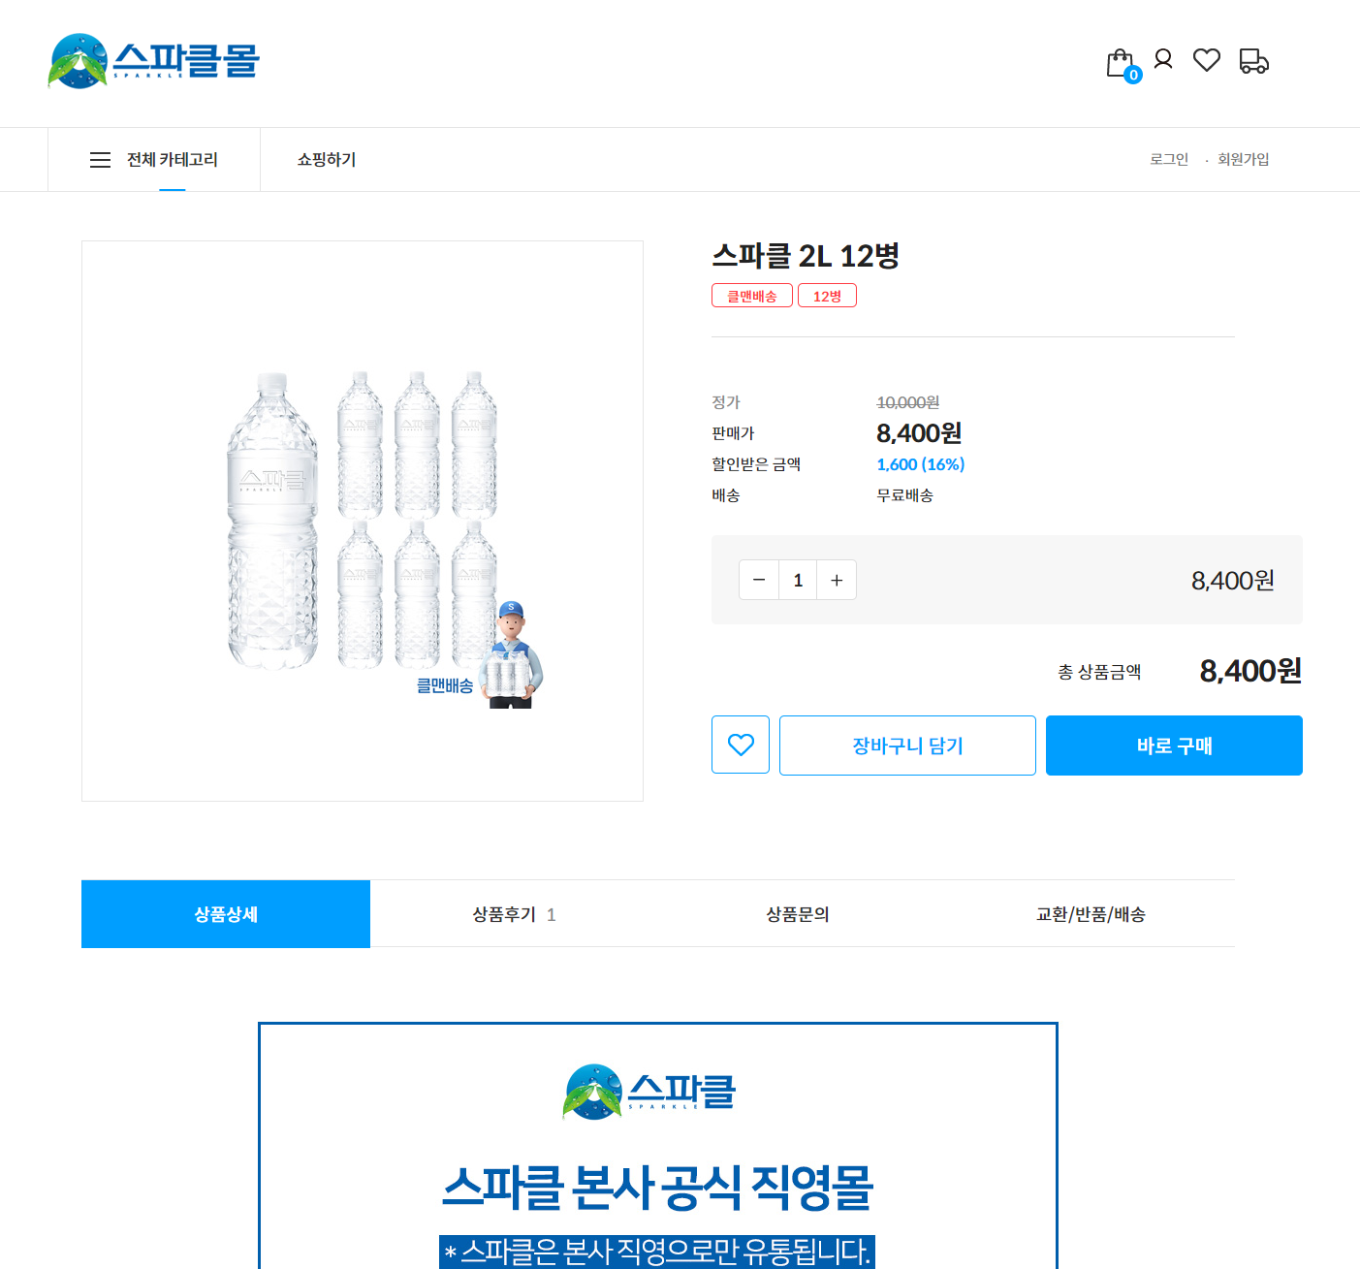Viewport: 1360px width, 1269px height.
Task: Open the shopping cart icon
Action: coord(1118,60)
